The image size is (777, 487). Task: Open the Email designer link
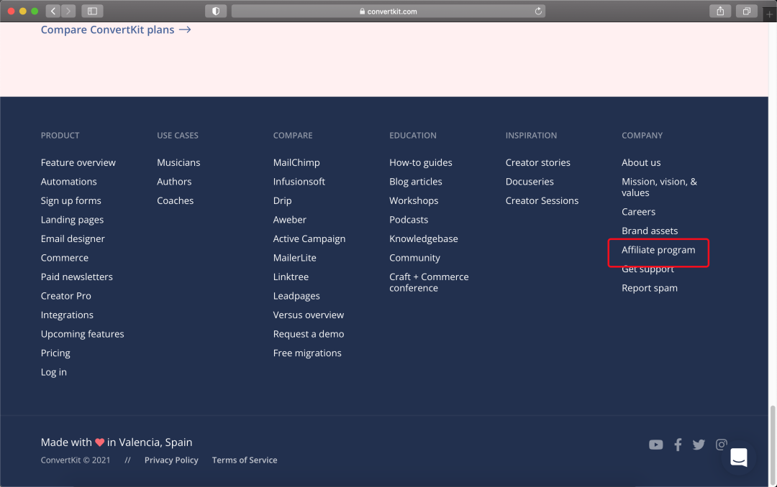(73, 238)
